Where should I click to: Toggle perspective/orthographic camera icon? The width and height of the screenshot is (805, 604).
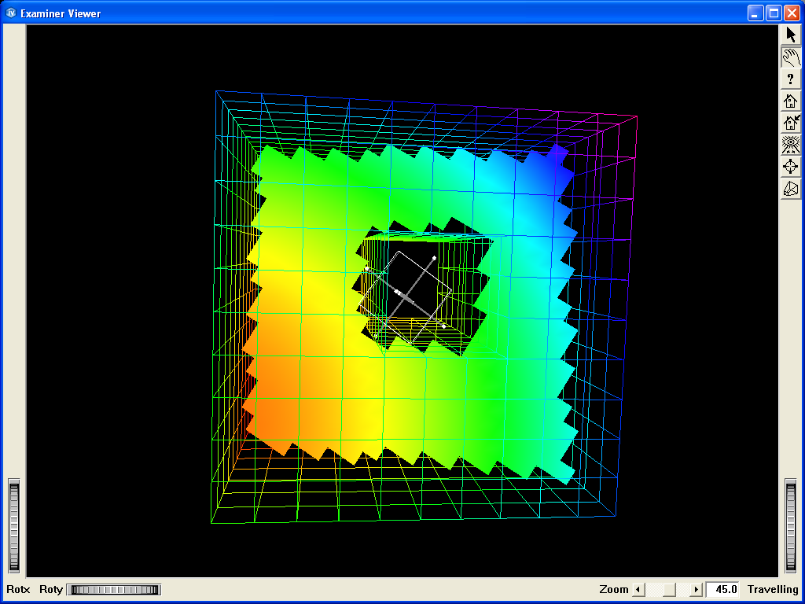791,189
